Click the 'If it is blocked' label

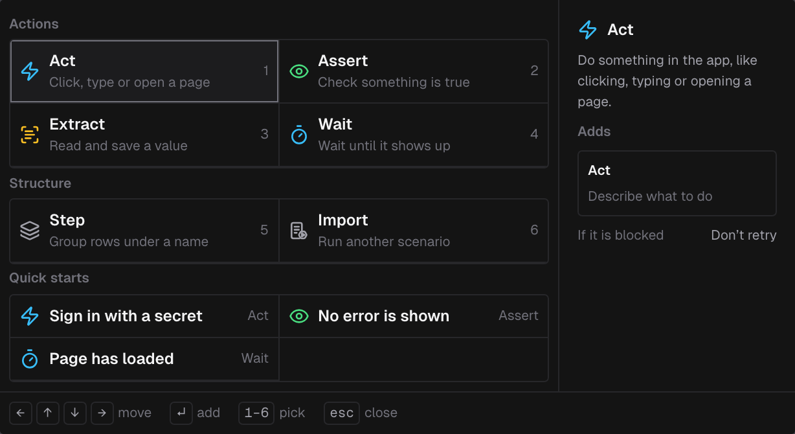point(620,235)
